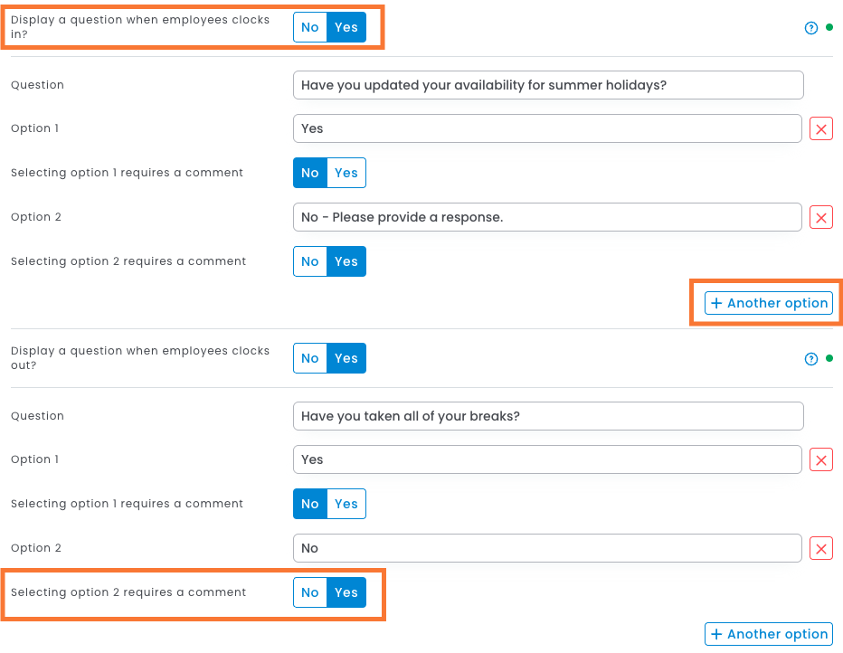Delete Option 1 of clock-out question
This screenshot has height=653, width=843.
pos(821,459)
